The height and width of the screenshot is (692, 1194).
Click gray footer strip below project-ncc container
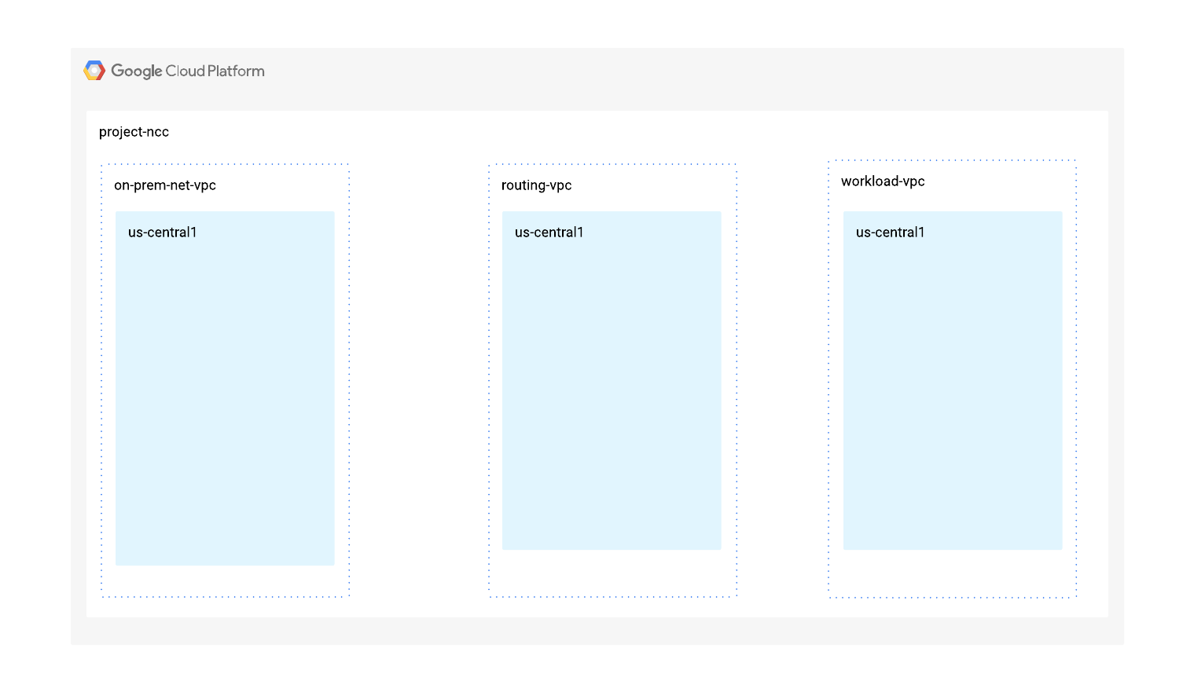[x=597, y=631]
